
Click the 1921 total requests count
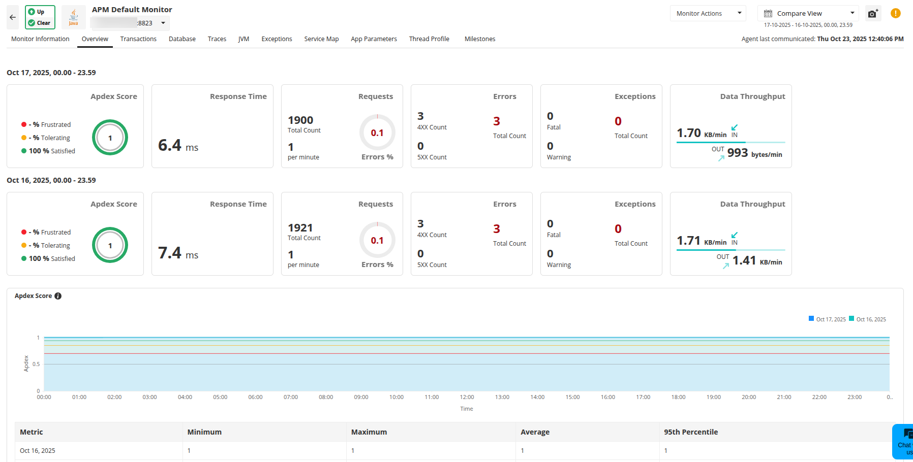click(300, 228)
